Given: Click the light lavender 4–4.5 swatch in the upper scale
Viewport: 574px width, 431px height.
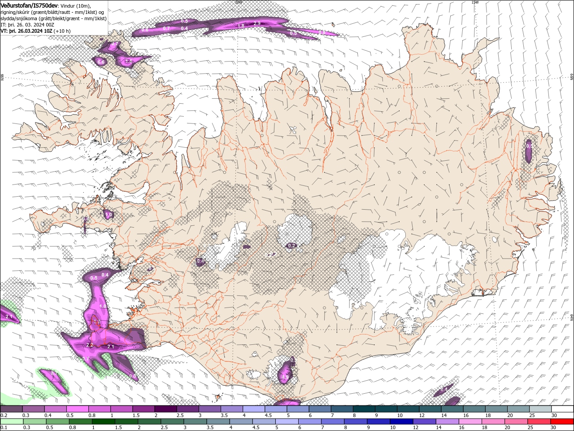Looking at the screenshot, I should (x=254, y=409).
